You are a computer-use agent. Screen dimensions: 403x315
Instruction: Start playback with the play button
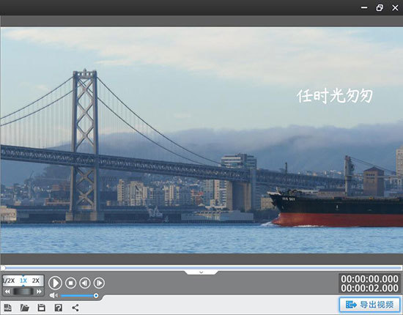coord(55,283)
